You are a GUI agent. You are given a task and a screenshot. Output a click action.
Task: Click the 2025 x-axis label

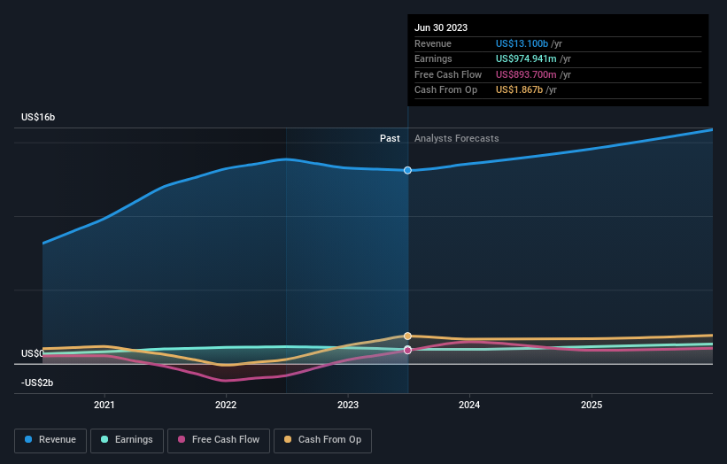tap(592, 405)
